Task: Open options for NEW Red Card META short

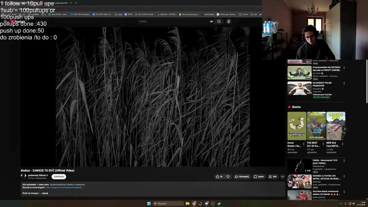Action: [x=342, y=144]
